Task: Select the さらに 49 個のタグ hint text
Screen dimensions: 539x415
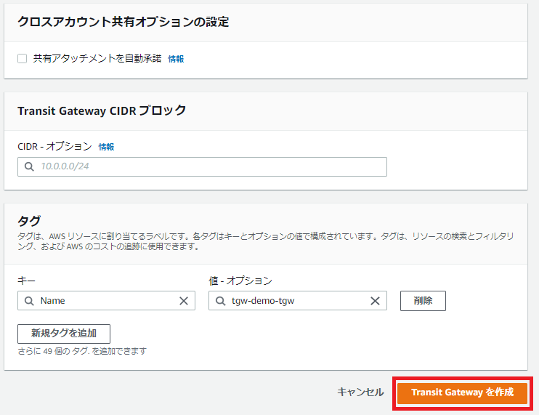Action: (82, 351)
